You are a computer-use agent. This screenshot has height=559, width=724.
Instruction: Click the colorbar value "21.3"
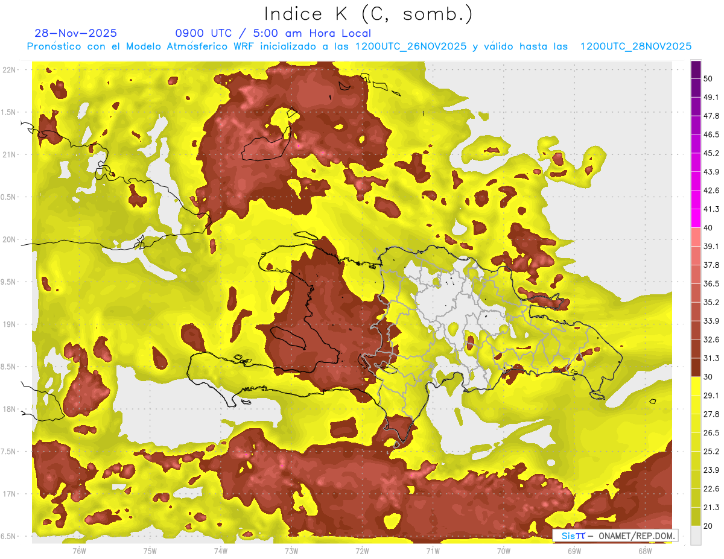click(711, 507)
